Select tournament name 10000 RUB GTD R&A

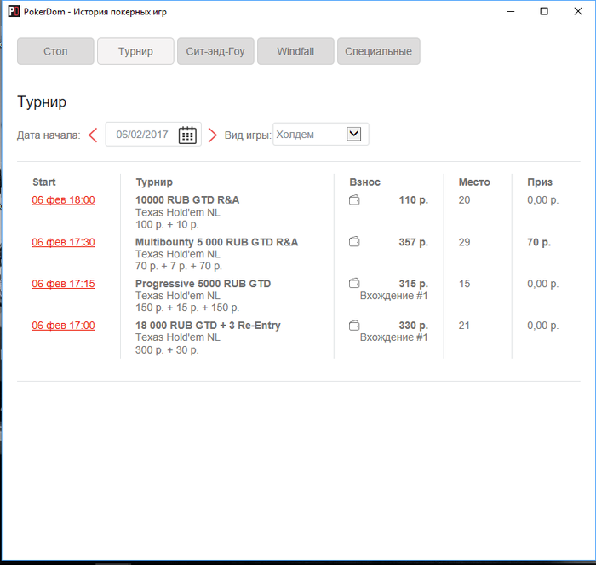(x=187, y=199)
